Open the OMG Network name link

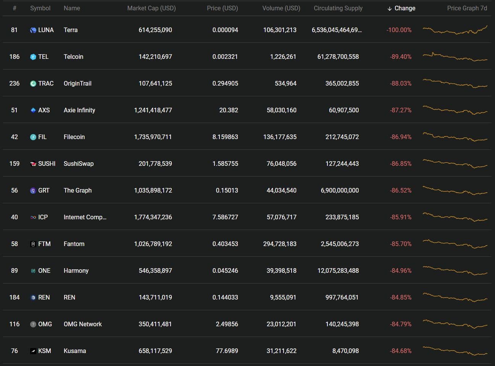tap(83, 324)
